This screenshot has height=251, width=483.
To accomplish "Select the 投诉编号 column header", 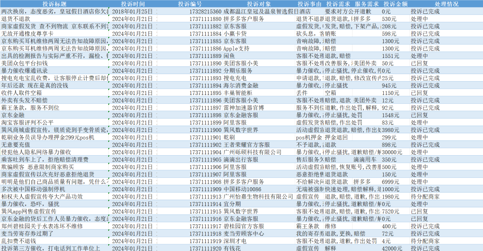I will (x=190, y=4).
